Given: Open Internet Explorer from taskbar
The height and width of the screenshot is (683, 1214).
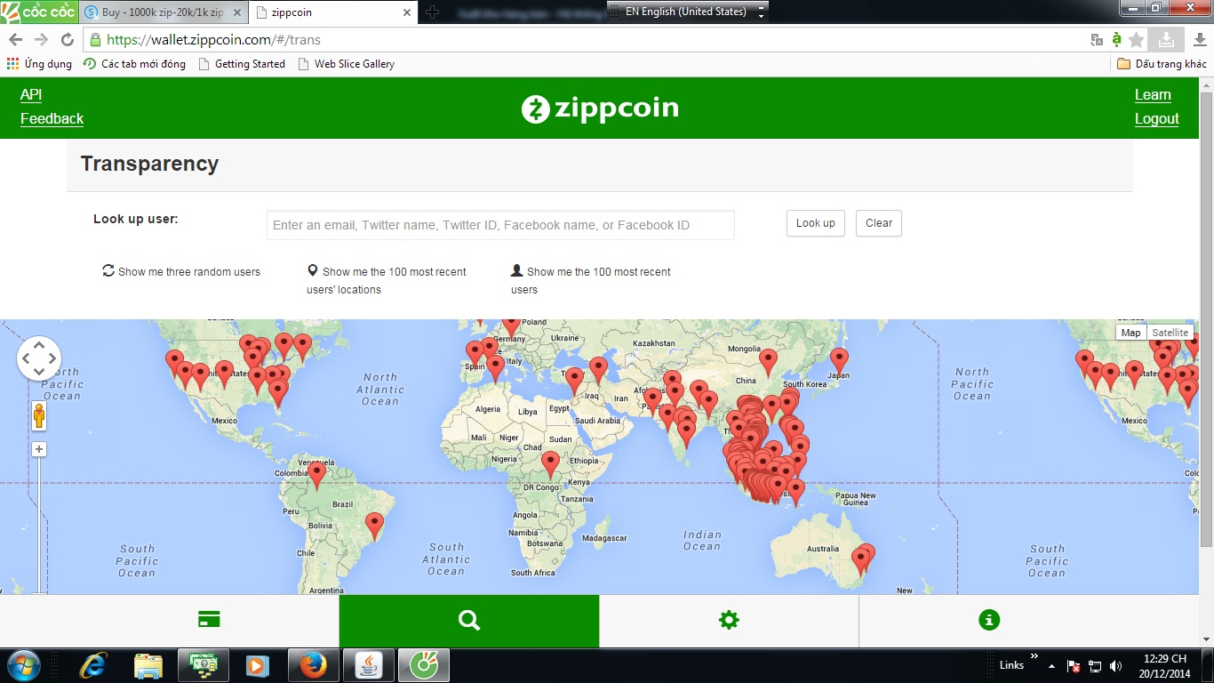Looking at the screenshot, I should click(93, 665).
